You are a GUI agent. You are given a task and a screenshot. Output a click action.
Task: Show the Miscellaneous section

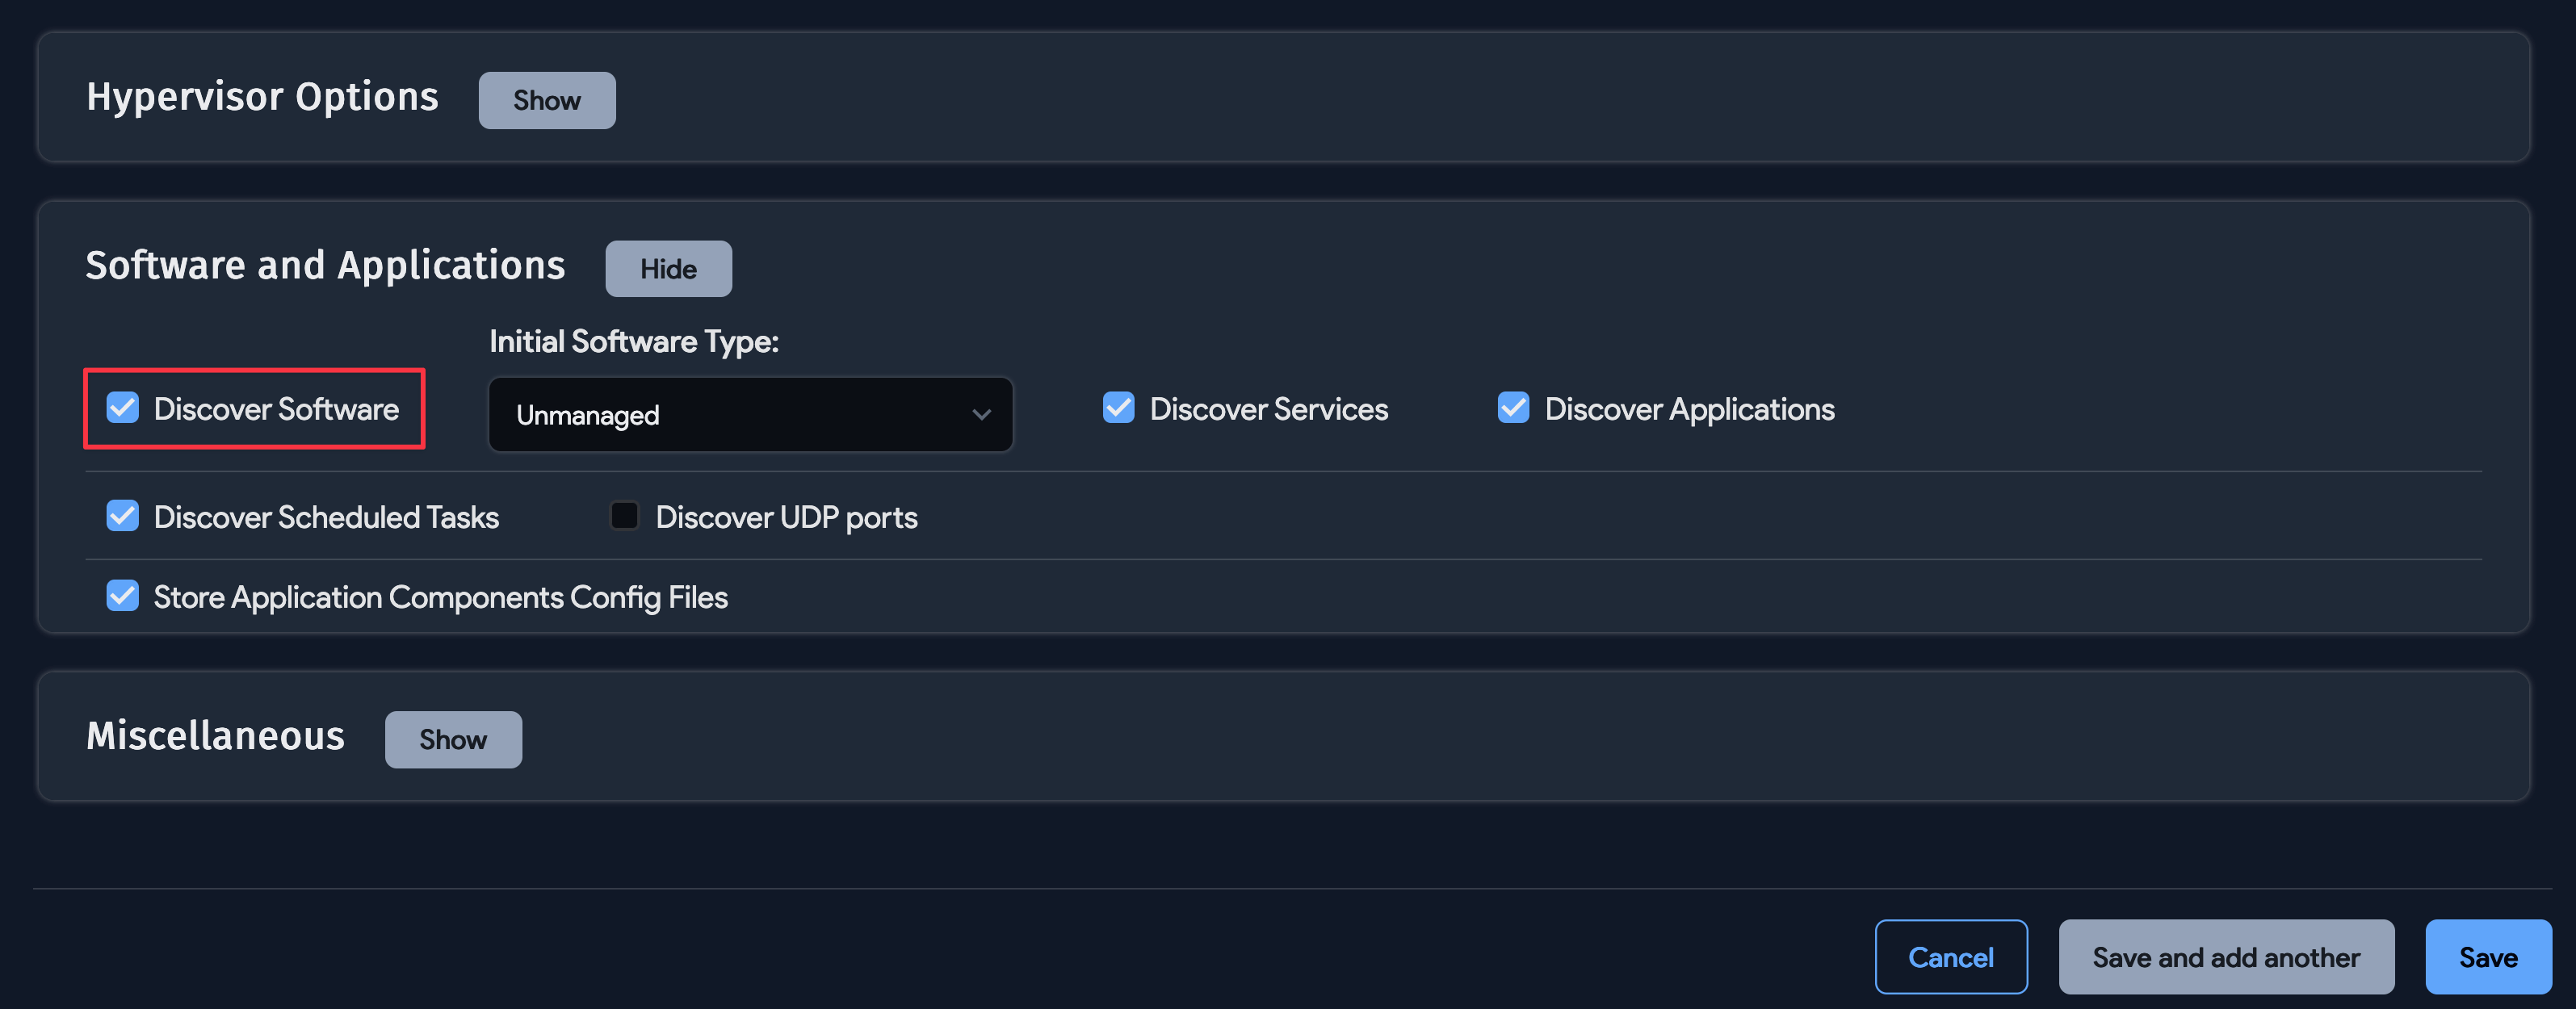click(453, 739)
